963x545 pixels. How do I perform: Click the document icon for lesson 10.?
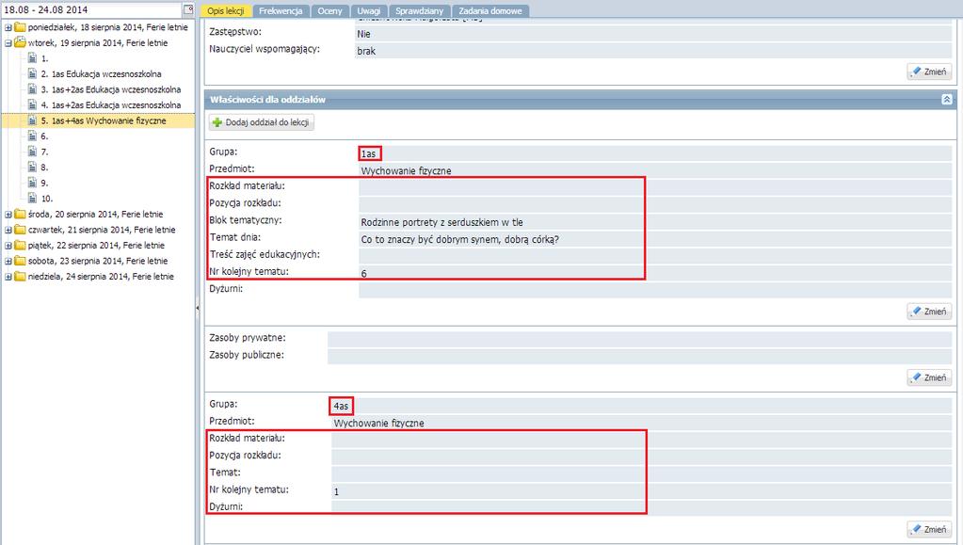33,198
